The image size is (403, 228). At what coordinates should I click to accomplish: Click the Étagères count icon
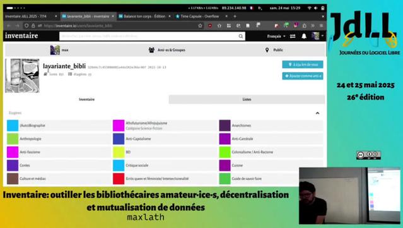(x=69, y=74)
